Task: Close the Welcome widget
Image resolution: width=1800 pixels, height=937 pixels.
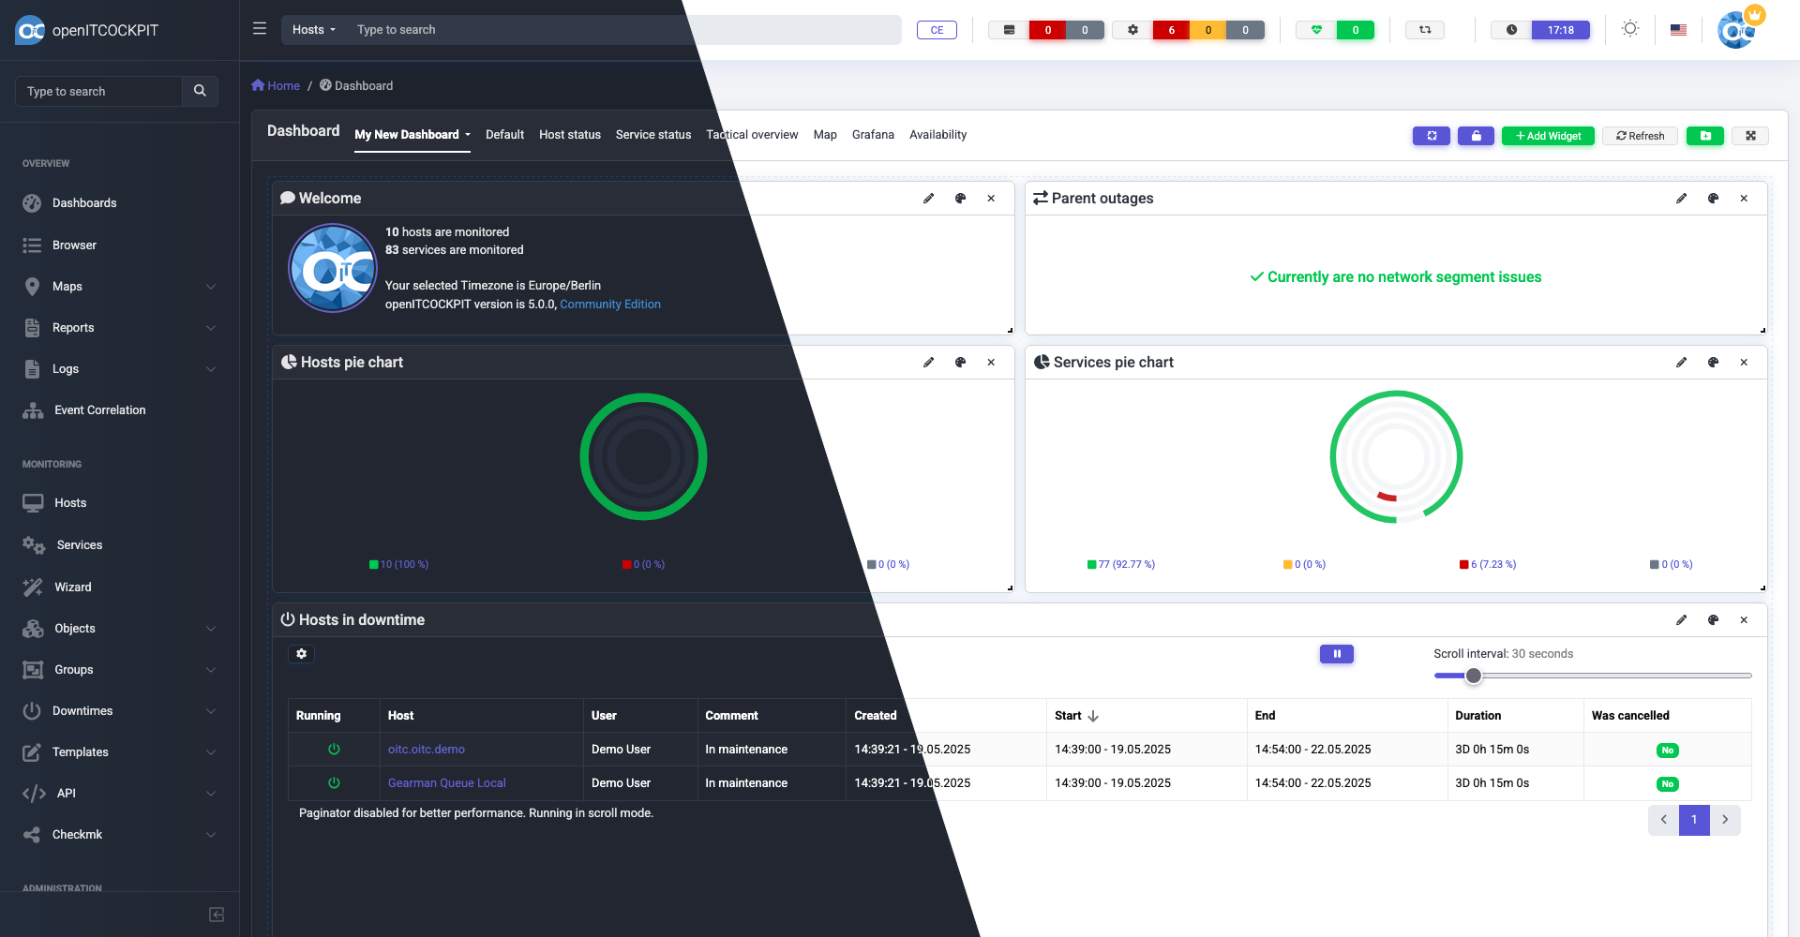Action: [991, 199]
